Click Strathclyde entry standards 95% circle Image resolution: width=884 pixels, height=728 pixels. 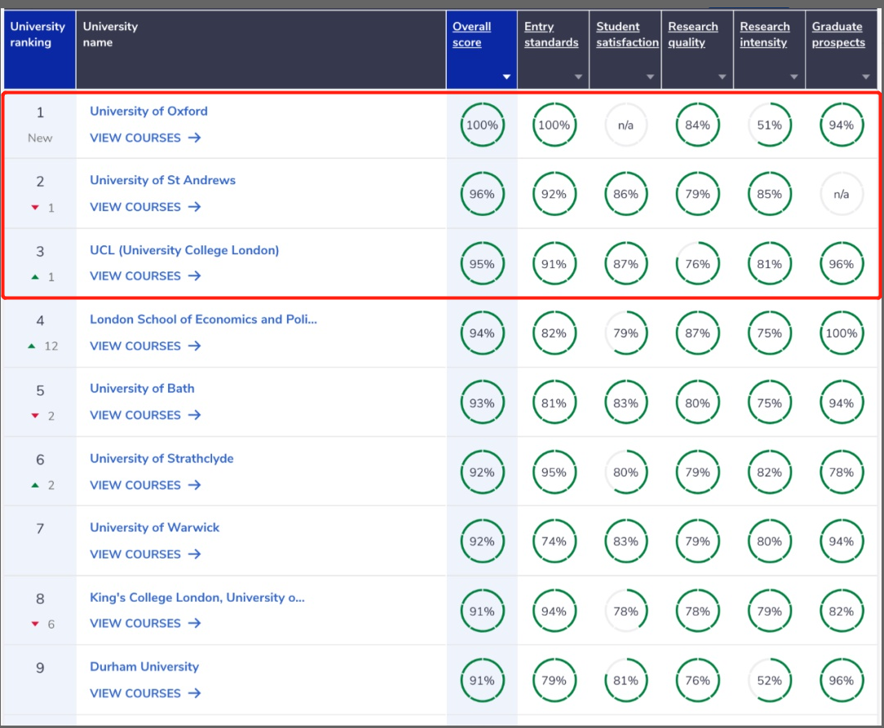click(x=555, y=472)
